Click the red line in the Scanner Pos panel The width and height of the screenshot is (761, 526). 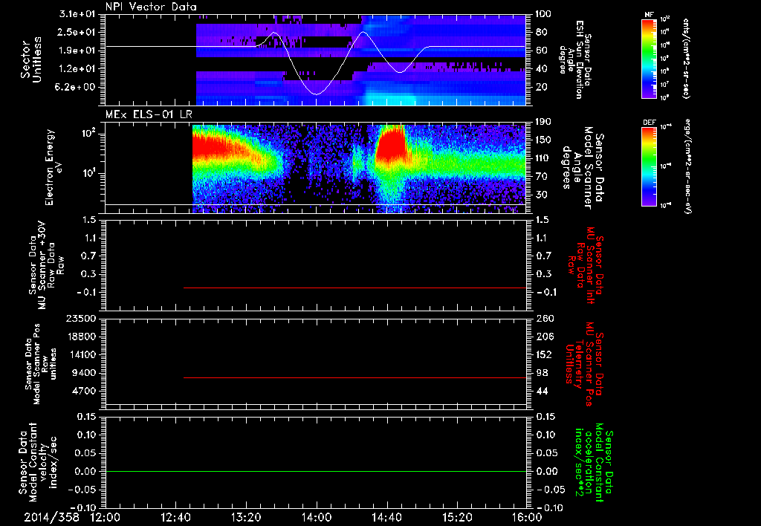(354, 377)
